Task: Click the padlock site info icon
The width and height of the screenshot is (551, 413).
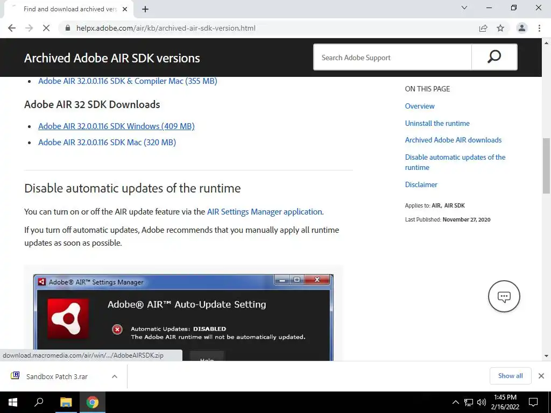Action: [68, 28]
